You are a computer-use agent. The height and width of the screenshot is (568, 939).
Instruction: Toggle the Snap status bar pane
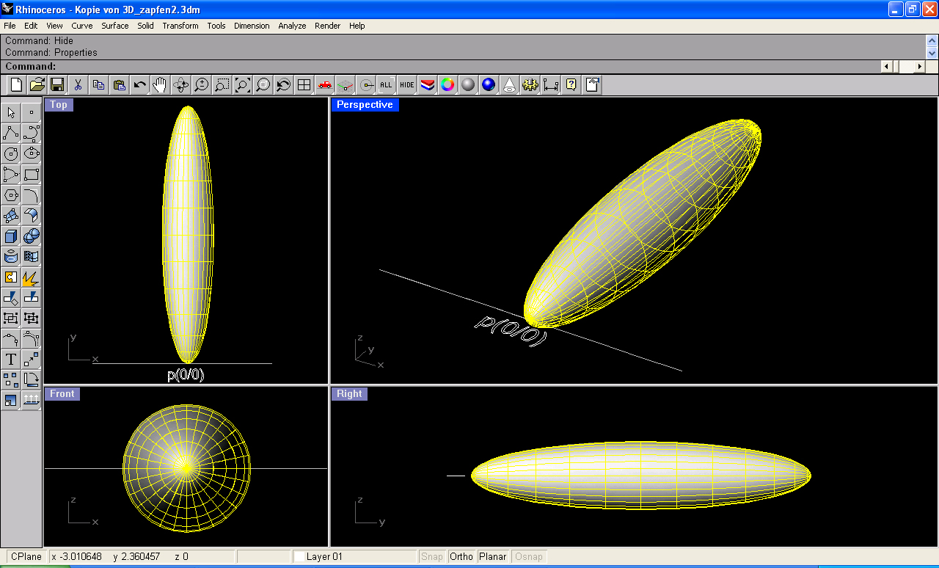tap(432, 557)
